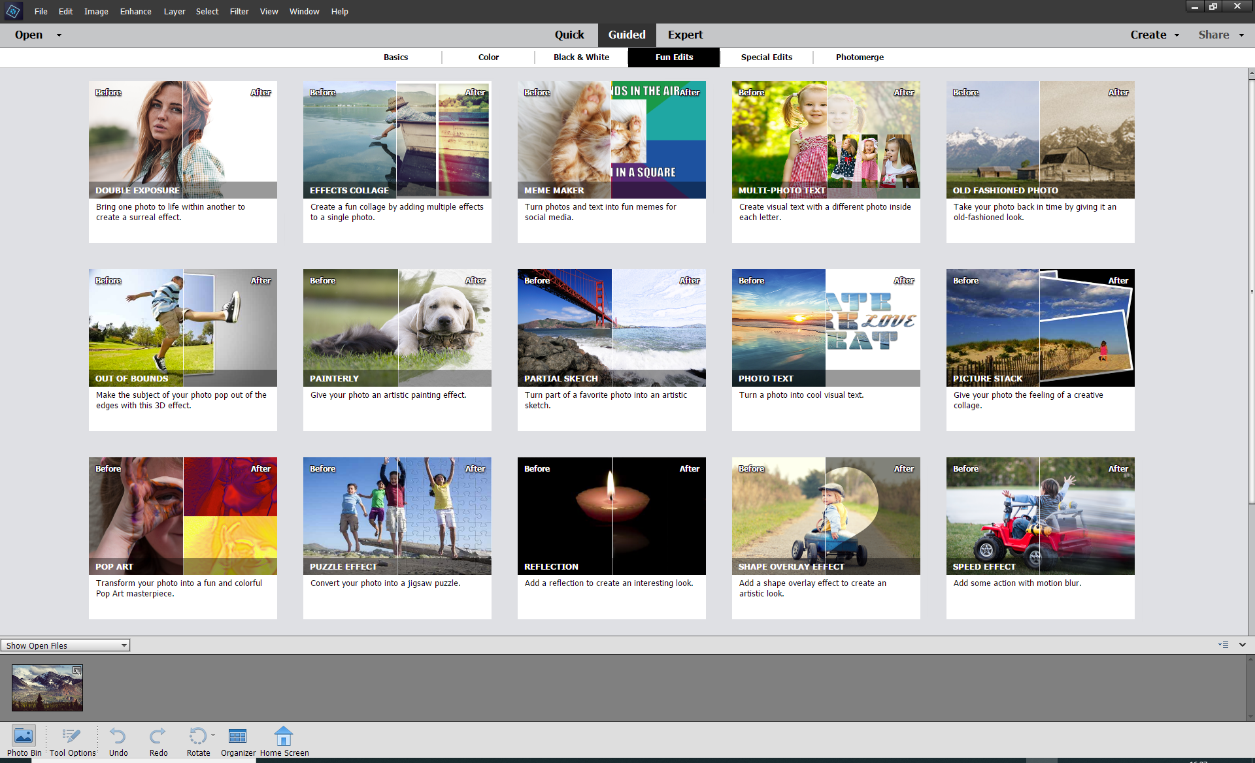Open the Enhance menu

135,11
